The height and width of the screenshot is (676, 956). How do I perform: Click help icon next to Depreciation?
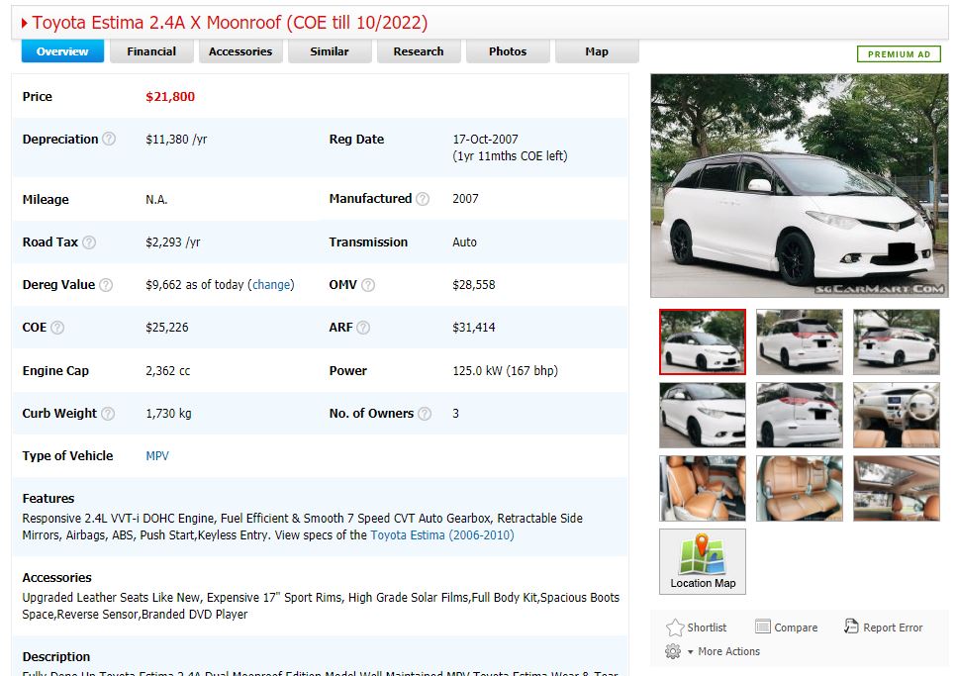click(109, 140)
